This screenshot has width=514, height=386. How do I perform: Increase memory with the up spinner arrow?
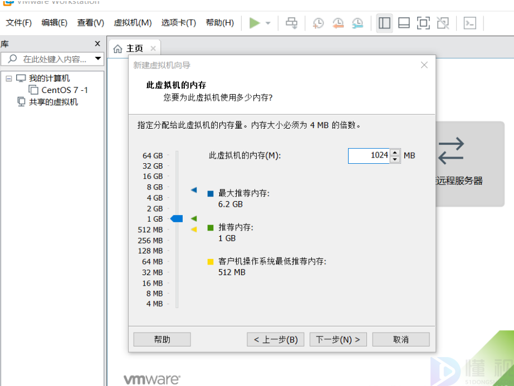(395, 152)
